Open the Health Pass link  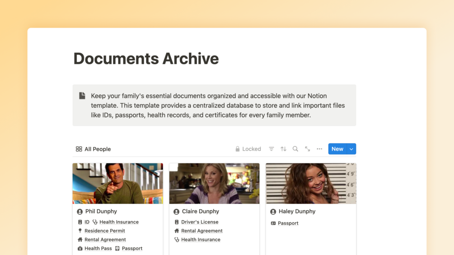pyautogui.click(x=98, y=248)
